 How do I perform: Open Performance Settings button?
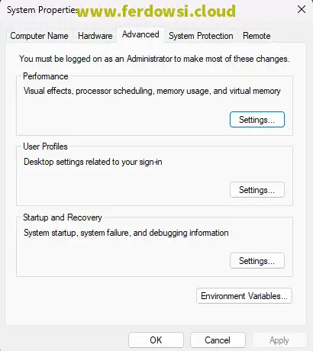(x=257, y=120)
